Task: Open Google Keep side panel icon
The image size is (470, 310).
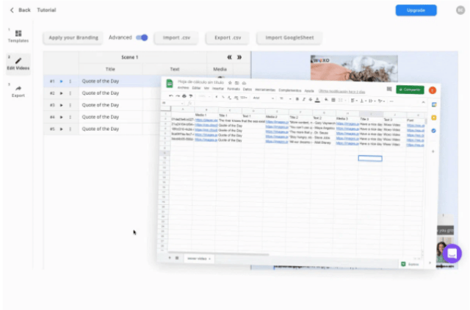Action: [x=434, y=118]
